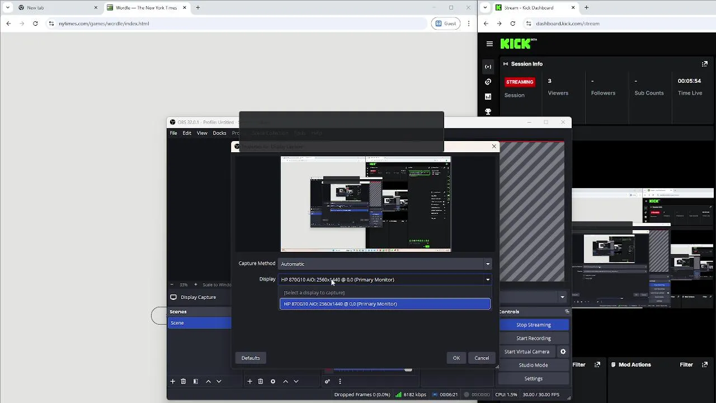Move scene up in Scenes toolbar
Screen dimensions: 716x403
tap(208, 381)
